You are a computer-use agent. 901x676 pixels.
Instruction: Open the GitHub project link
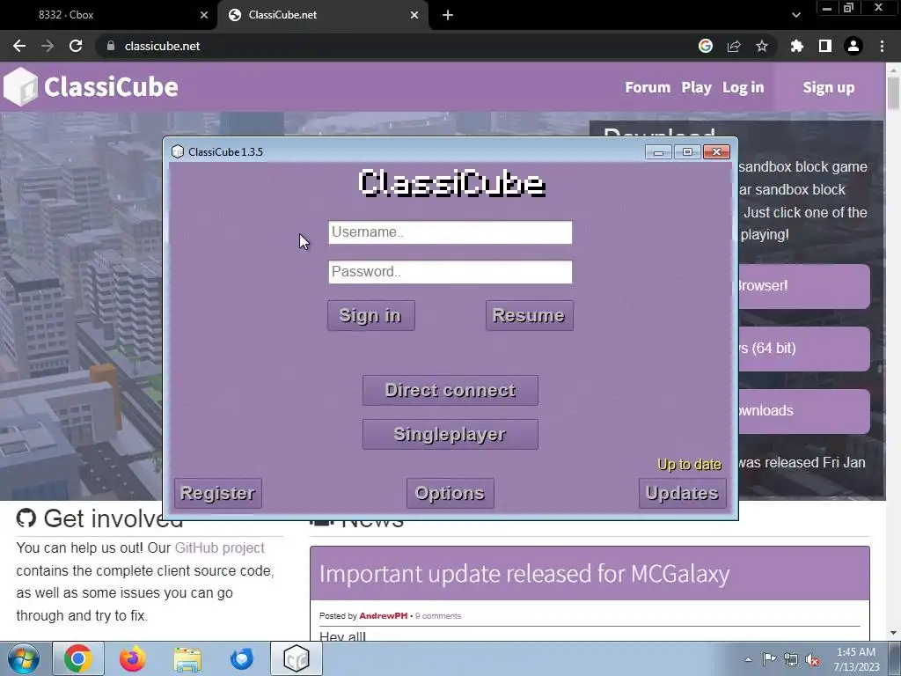pyautogui.click(x=219, y=547)
